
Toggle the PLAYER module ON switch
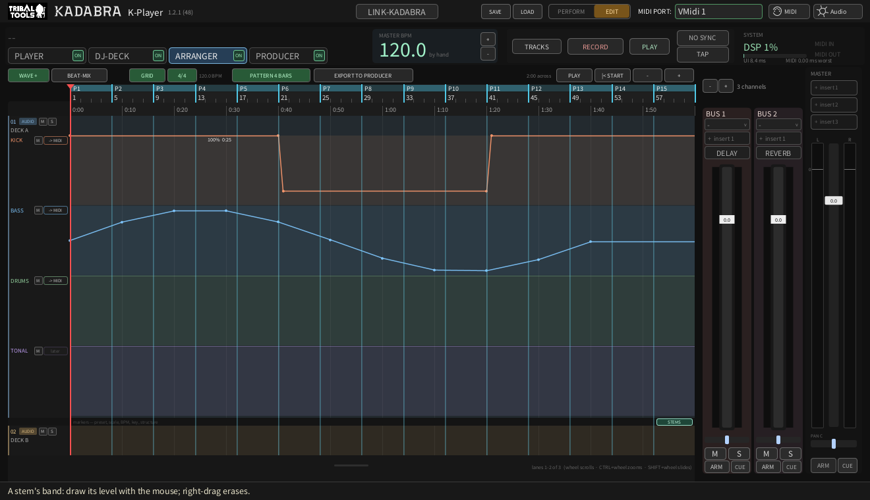[x=78, y=56]
